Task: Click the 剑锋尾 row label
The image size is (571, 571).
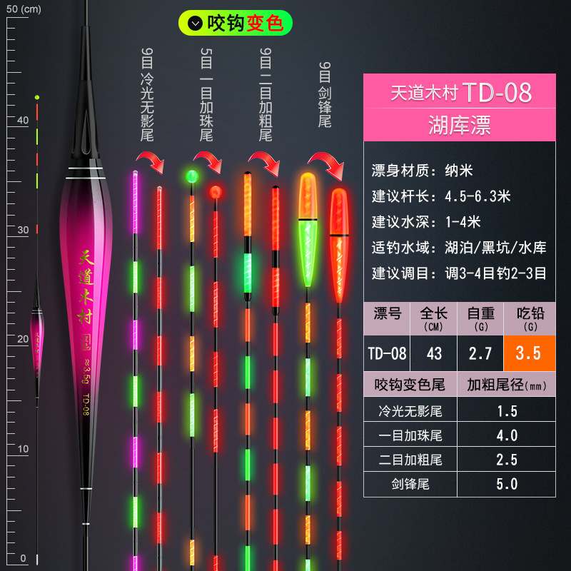Action: point(410,484)
